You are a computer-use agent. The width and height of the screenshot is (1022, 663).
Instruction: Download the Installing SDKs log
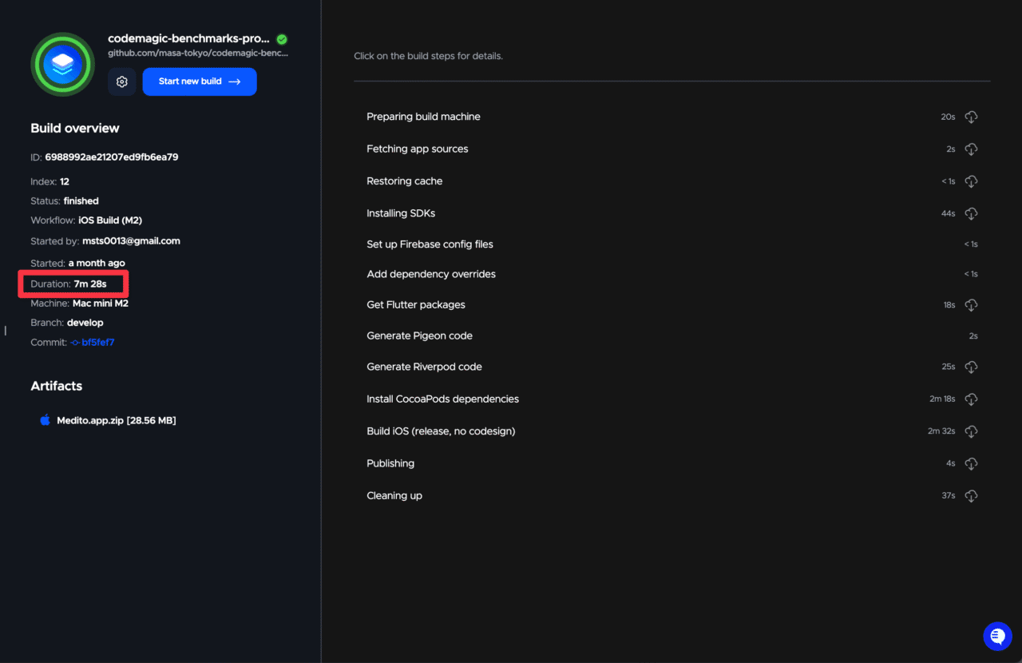point(971,214)
